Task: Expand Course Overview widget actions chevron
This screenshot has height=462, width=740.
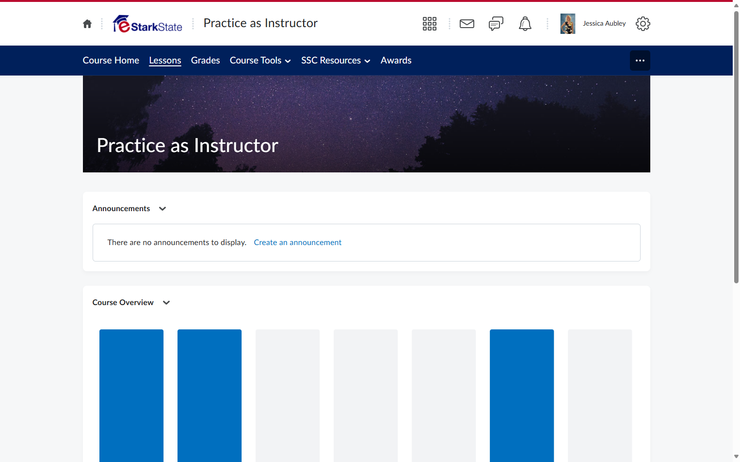Action: [x=166, y=303]
